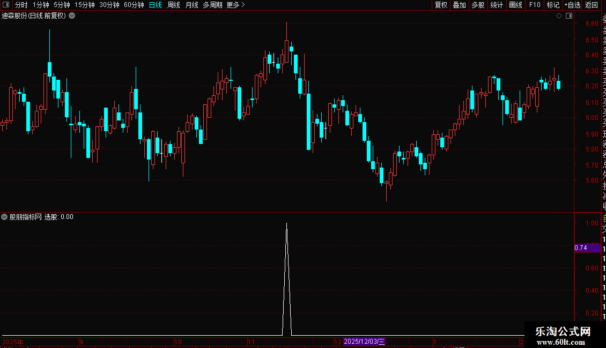
Task: Switch to 周线 weekly chart
Action: coord(174,5)
